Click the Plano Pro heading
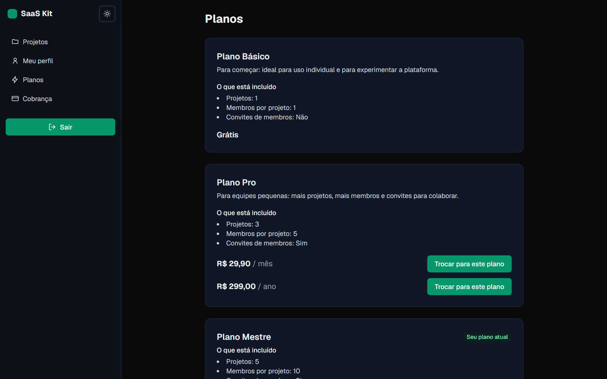This screenshot has height=379, width=607. coord(236,183)
